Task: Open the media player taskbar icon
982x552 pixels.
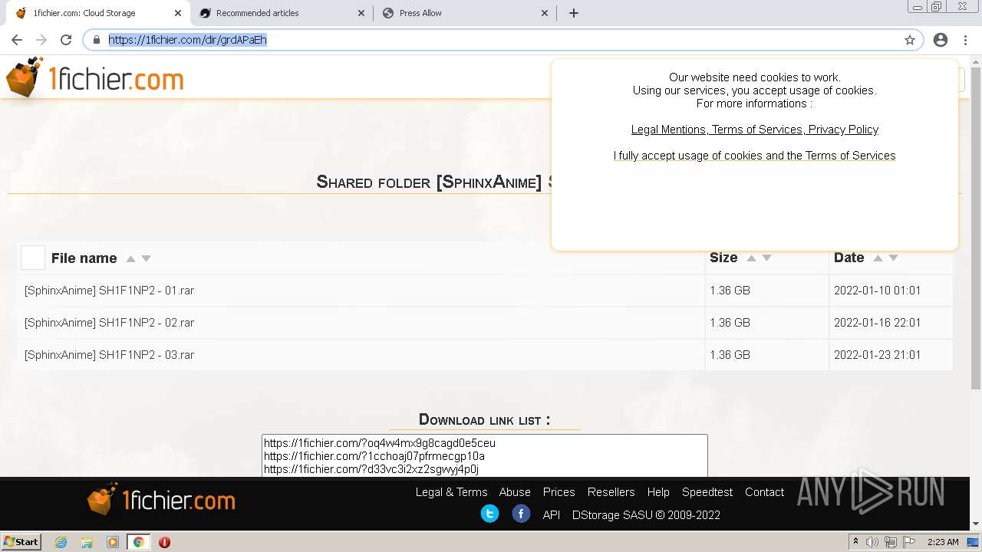Action: (x=113, y=542)
